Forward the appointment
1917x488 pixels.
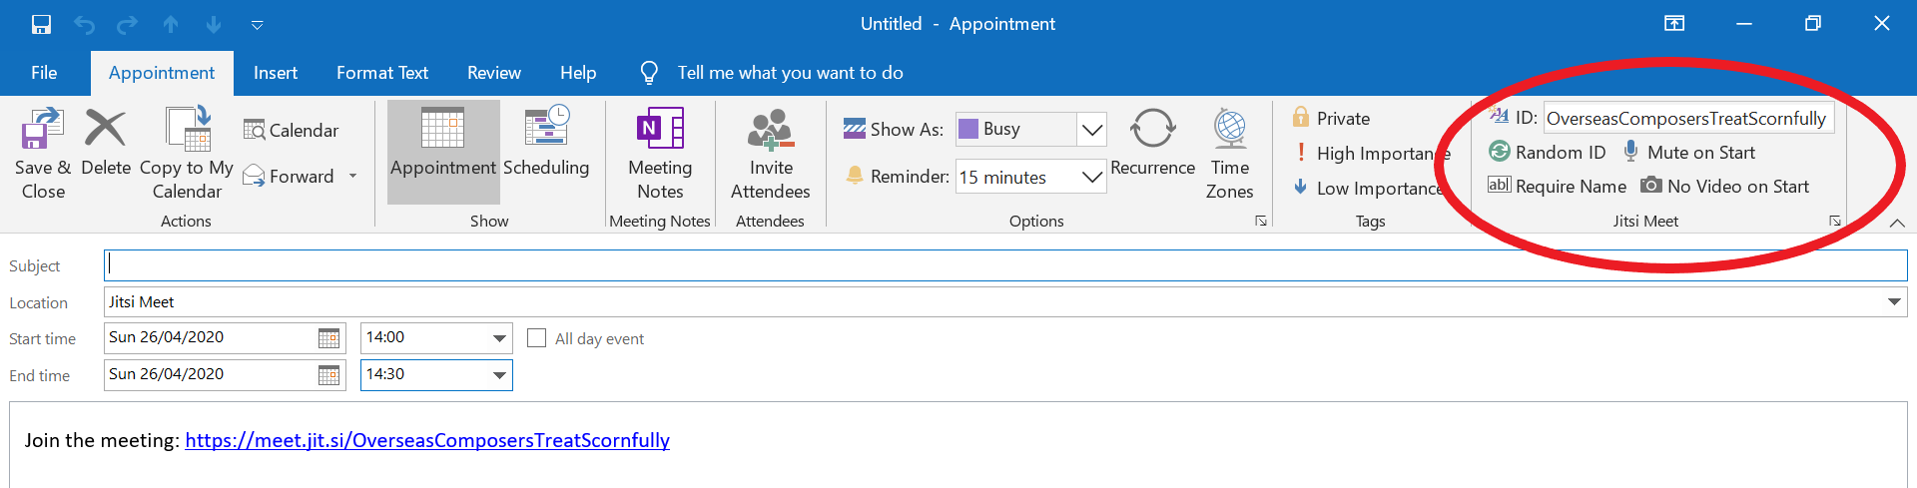(x=290, y=176)
